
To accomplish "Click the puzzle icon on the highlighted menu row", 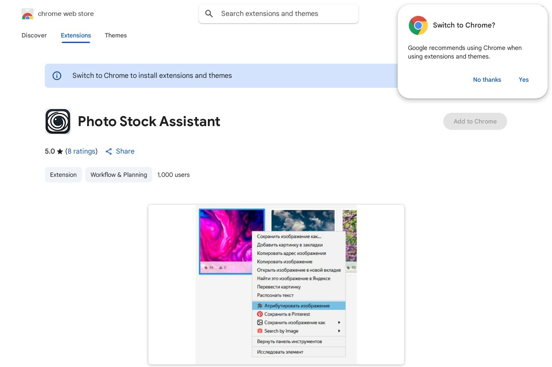I will (260, 306).
